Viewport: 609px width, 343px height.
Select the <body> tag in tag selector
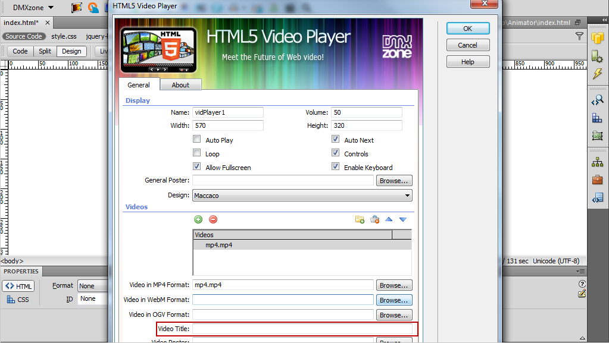coord(12,261)
